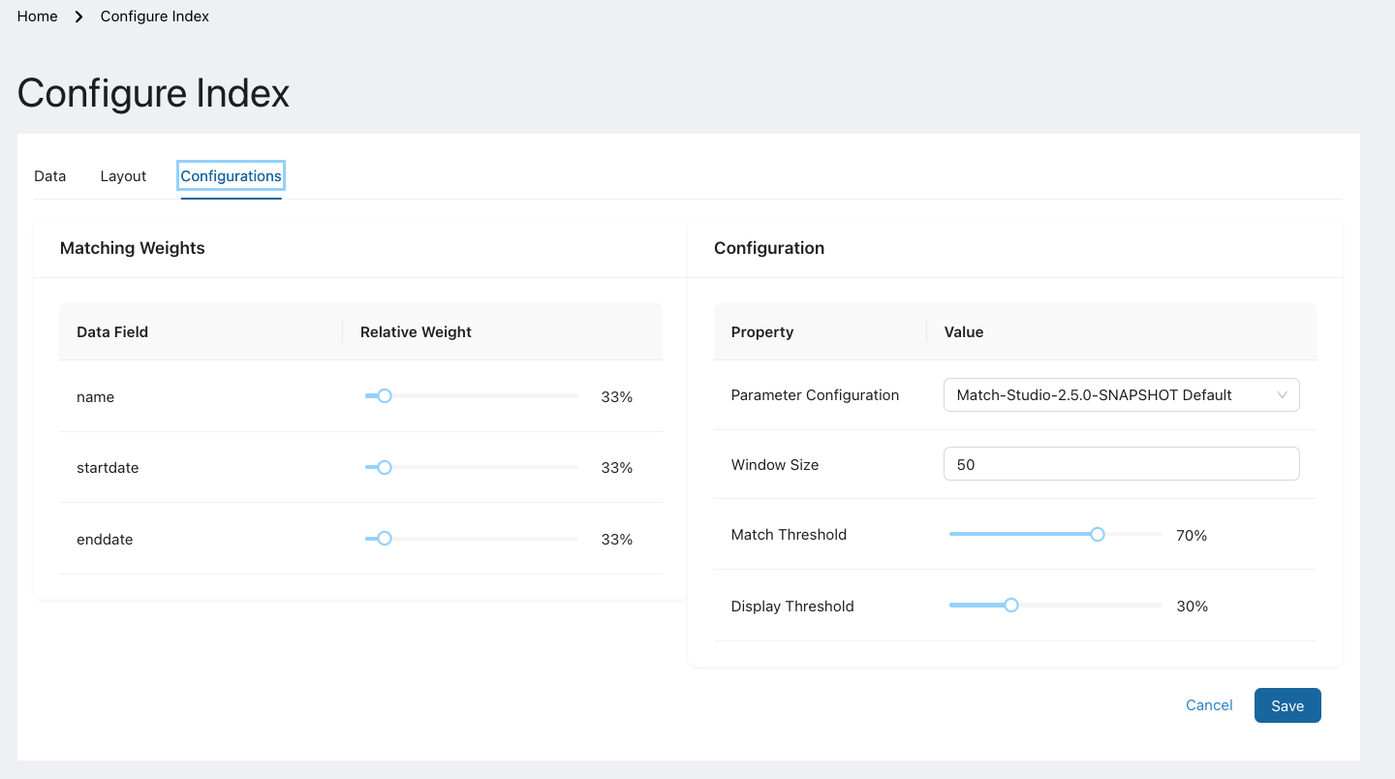Click the 33% value beside enddate
The height and width of the screenshot is (779, 1395).
point(617,539)
